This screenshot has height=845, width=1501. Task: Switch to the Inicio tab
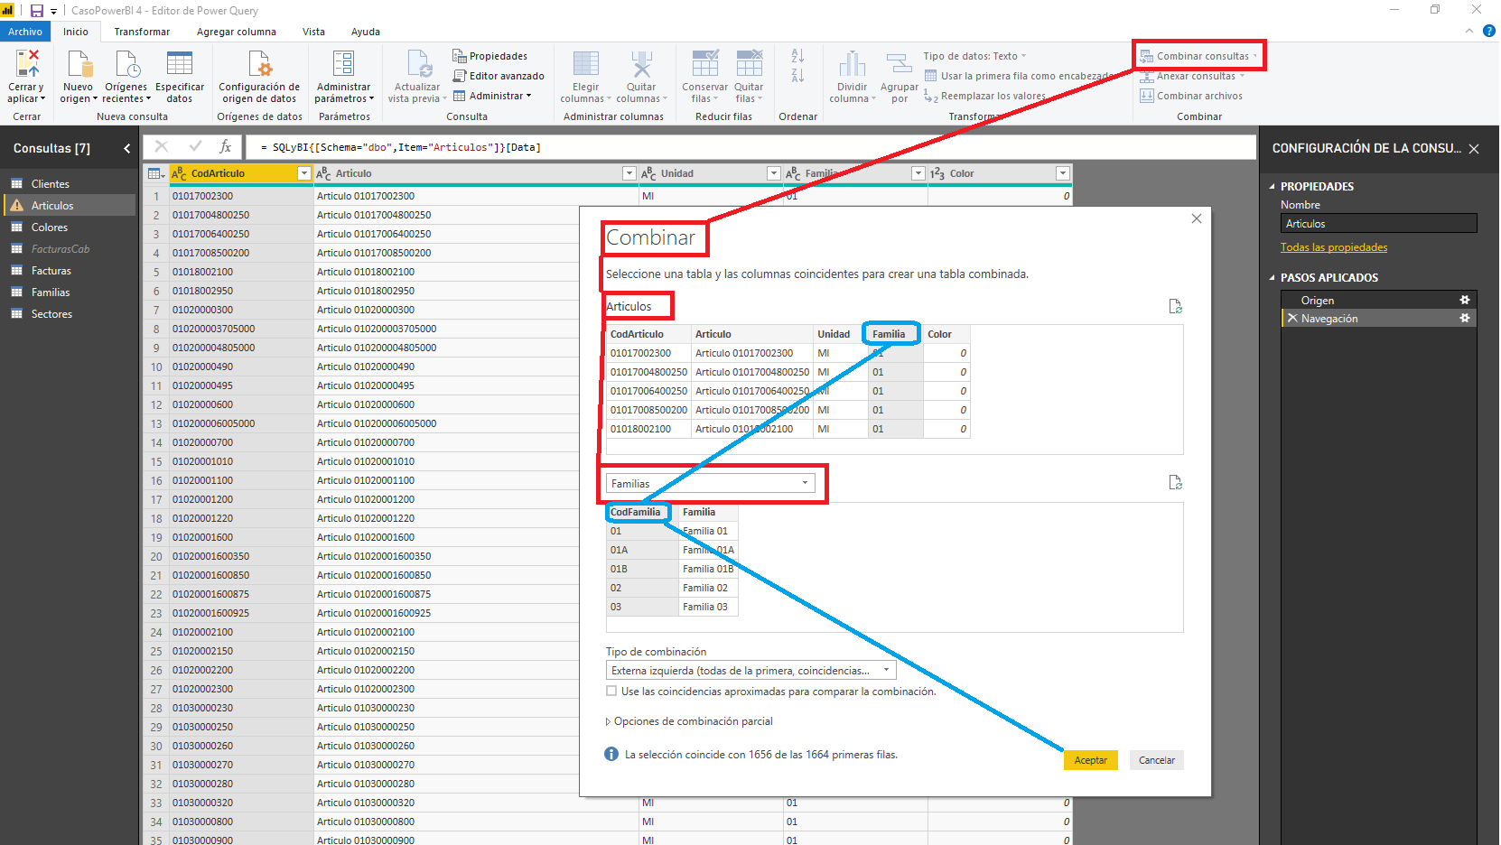point(76,32)
